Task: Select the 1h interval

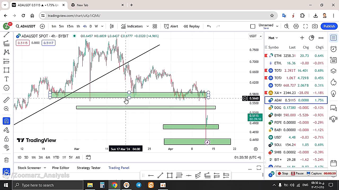Action: click(x=78, y=26)
